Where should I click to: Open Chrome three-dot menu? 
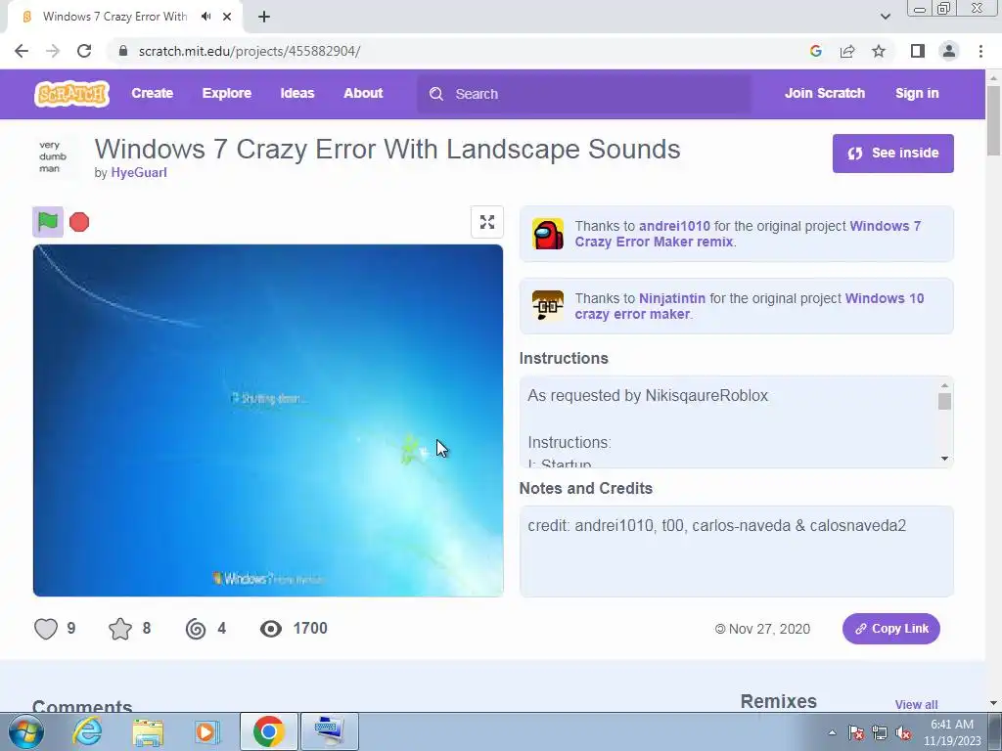(980, 51)
